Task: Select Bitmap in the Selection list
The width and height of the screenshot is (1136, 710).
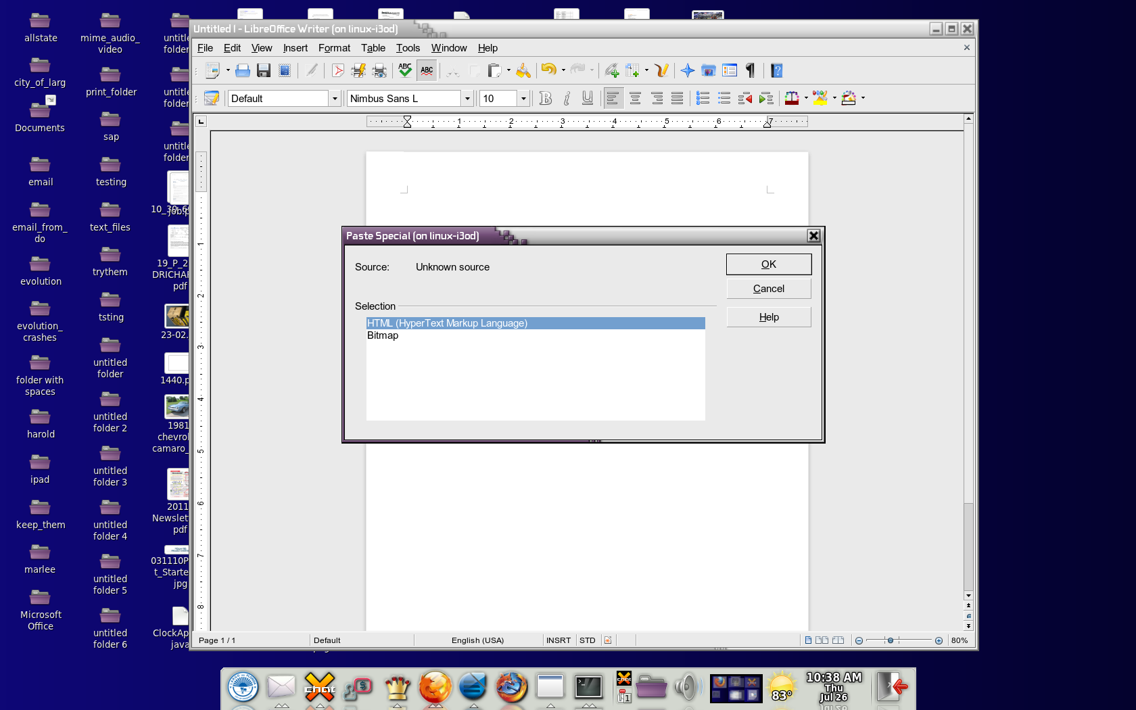Action: click(x=383, y=335)
